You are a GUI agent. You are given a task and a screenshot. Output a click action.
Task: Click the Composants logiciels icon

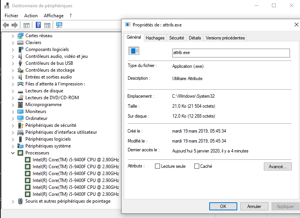tap(20, 49)
